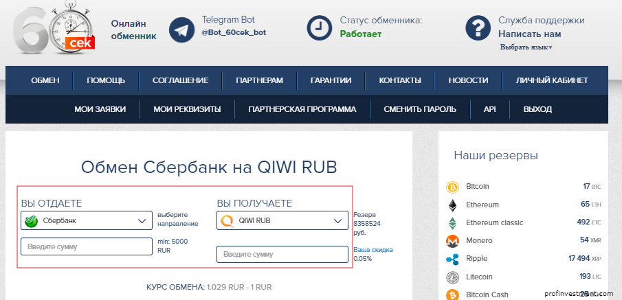Click the Bitcoin reserve row name

click(478, 186)
